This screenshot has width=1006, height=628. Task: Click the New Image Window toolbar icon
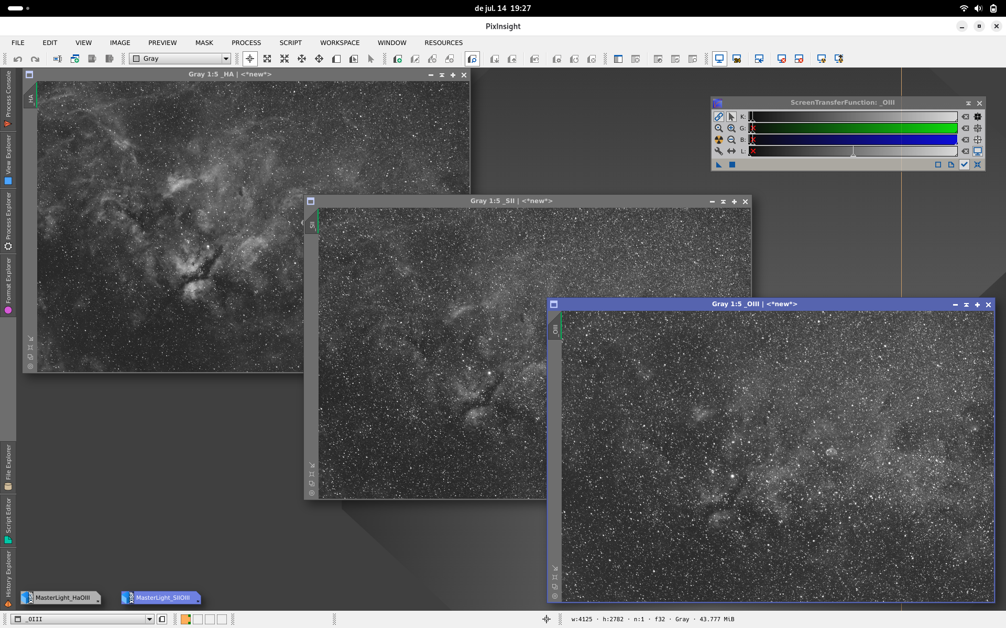point(75,59)
